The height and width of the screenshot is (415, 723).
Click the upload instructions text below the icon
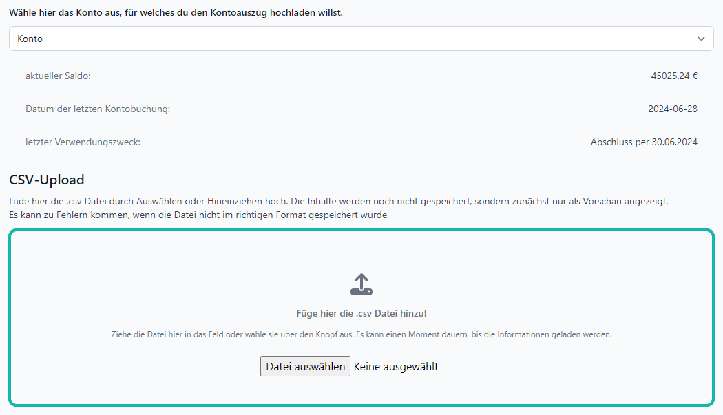361,333
